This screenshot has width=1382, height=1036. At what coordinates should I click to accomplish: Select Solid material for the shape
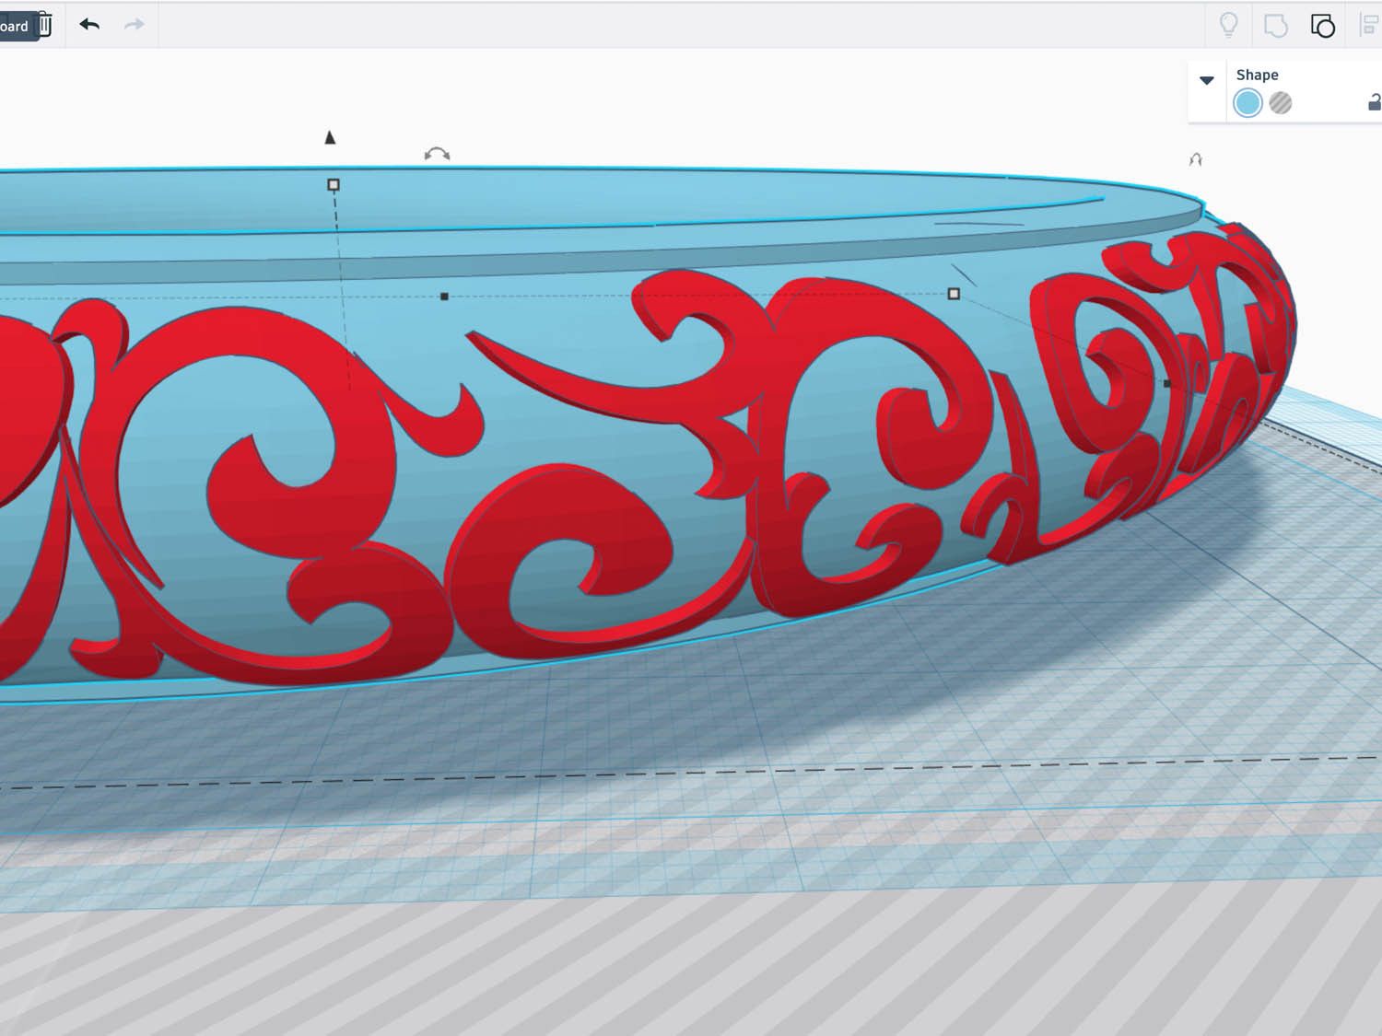1247,103
